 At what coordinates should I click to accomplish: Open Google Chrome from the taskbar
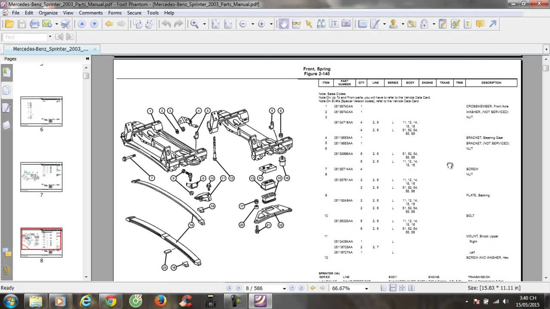110,301
